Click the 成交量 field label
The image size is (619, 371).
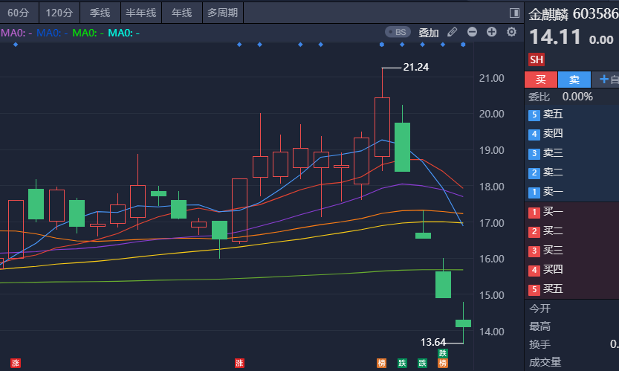(545, 362)
